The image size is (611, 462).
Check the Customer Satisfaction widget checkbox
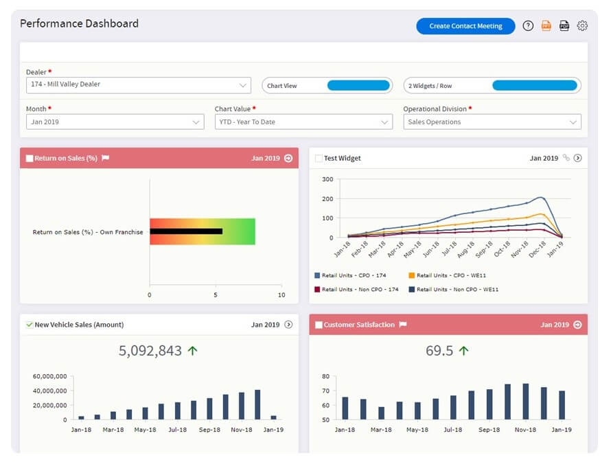pos(319,325)
